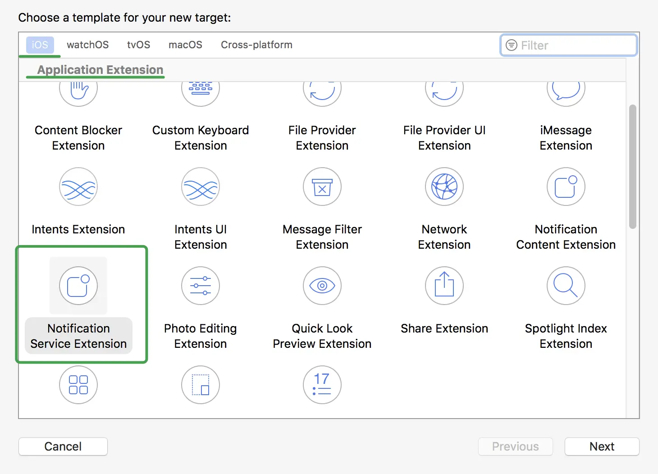This screenshot has height=474, width=658.
Task: Pick the Photo Editing Extension sliders icon
Action: coord(201,286)
